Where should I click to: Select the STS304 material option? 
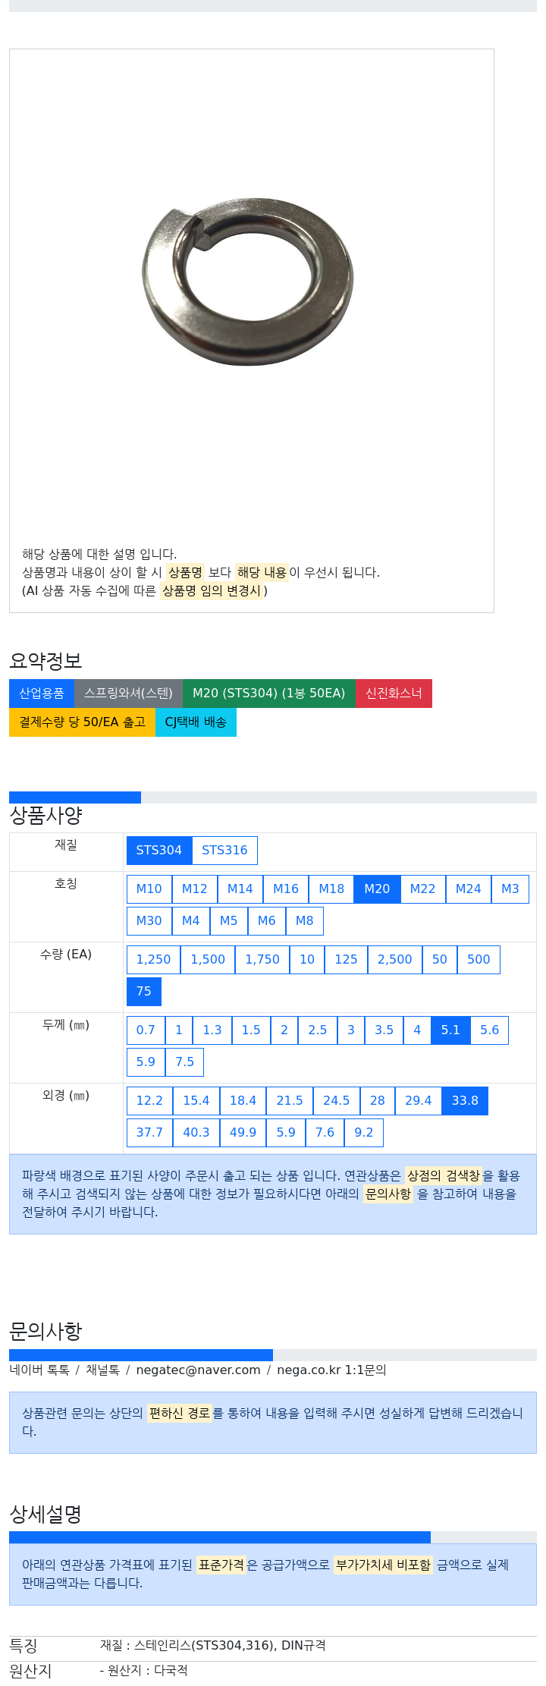[x=159, y=850]
